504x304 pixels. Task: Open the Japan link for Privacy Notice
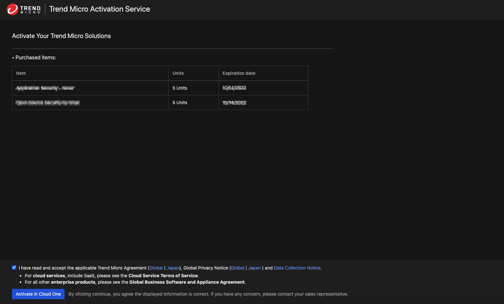pos(254,268)
